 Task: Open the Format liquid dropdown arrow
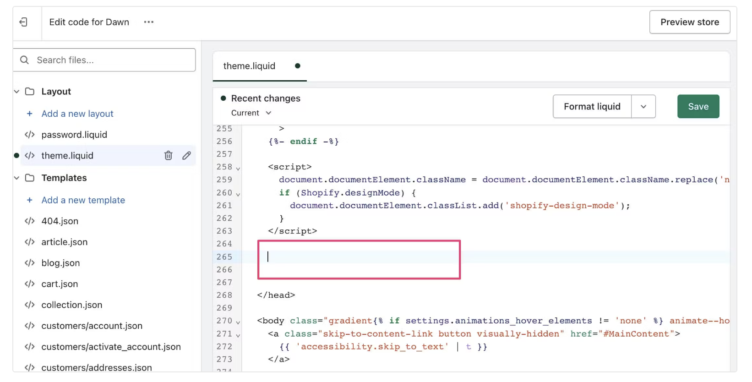point(643,107)
